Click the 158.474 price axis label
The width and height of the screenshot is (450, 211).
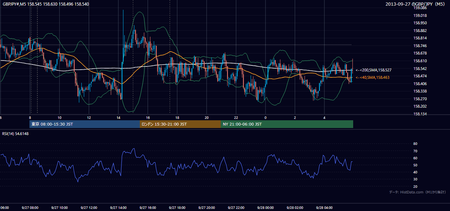[x=420, y=76]
